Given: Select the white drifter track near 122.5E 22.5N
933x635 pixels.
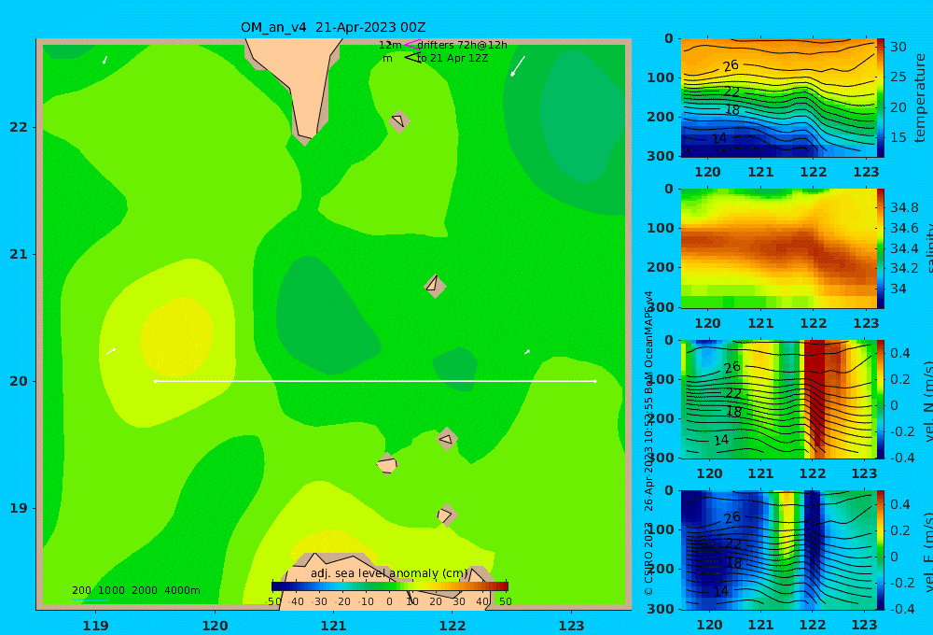Looking at the screenshot, I should click(518, 66).
